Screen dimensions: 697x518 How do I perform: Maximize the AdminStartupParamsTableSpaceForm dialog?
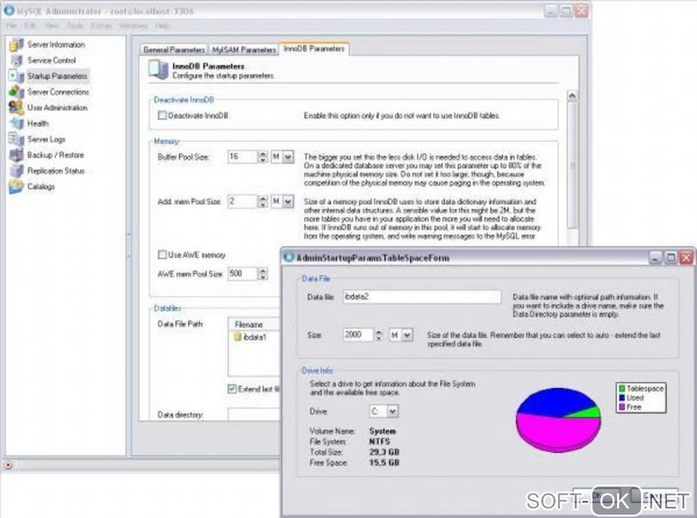[x=671, y=258]
